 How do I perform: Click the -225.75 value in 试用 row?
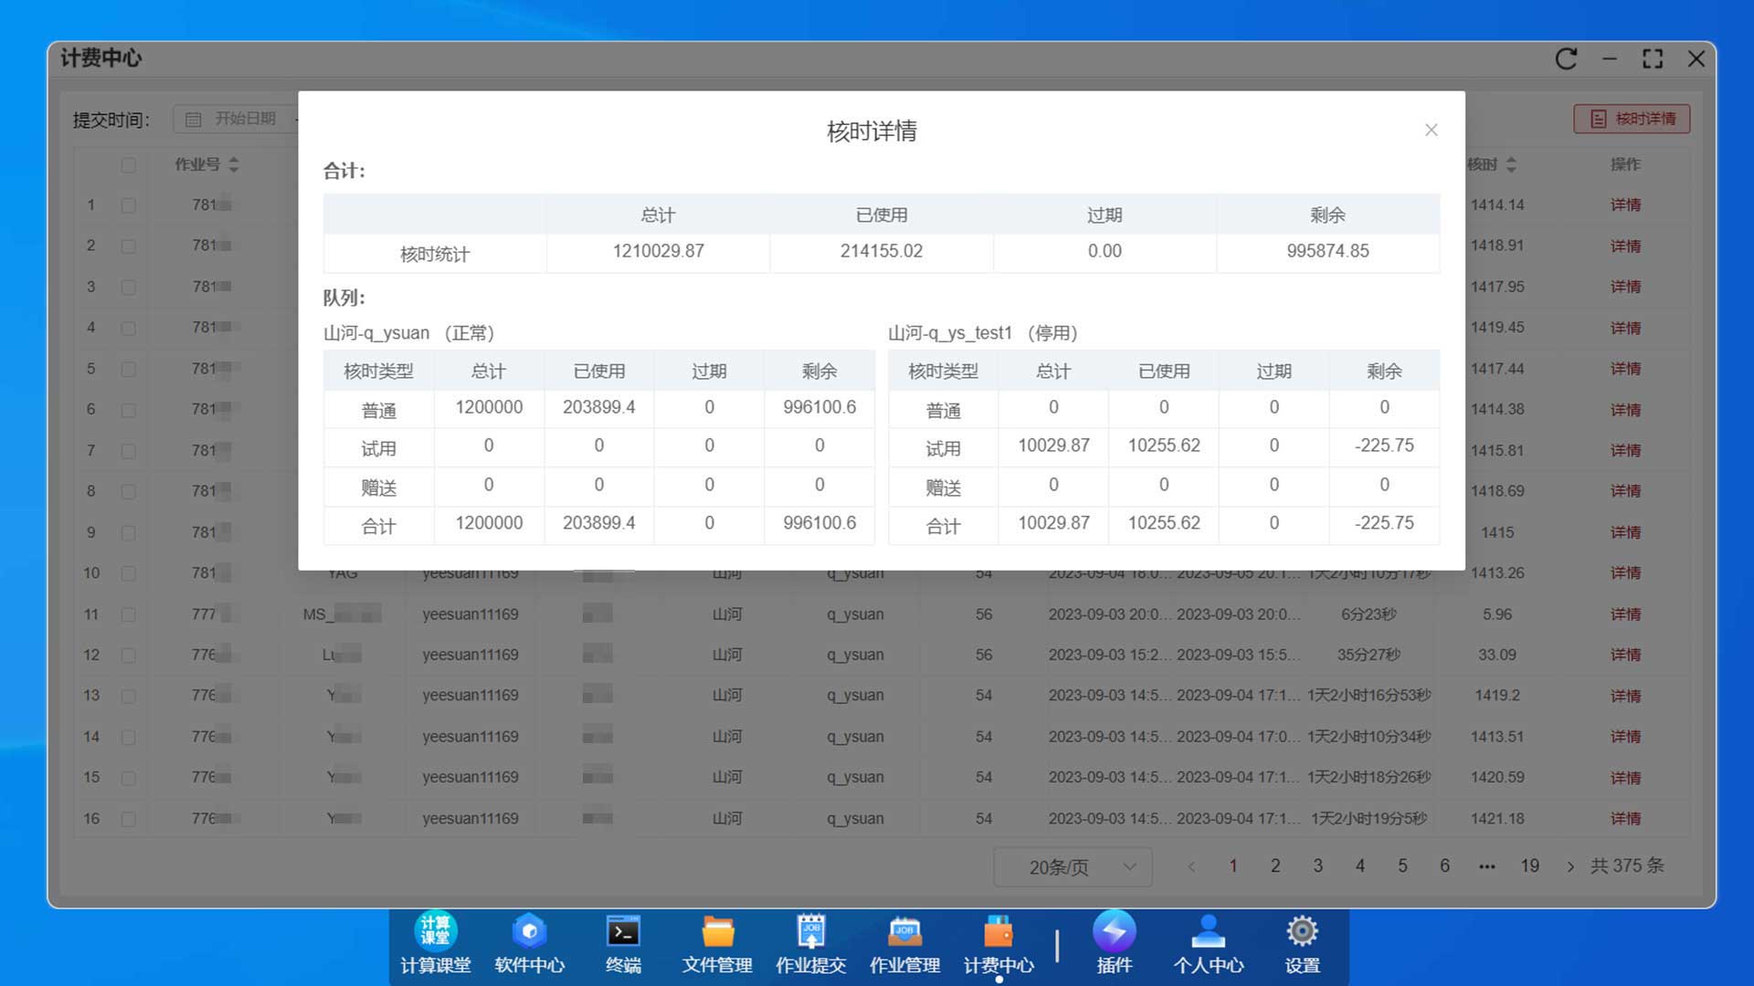(1384, 446)
